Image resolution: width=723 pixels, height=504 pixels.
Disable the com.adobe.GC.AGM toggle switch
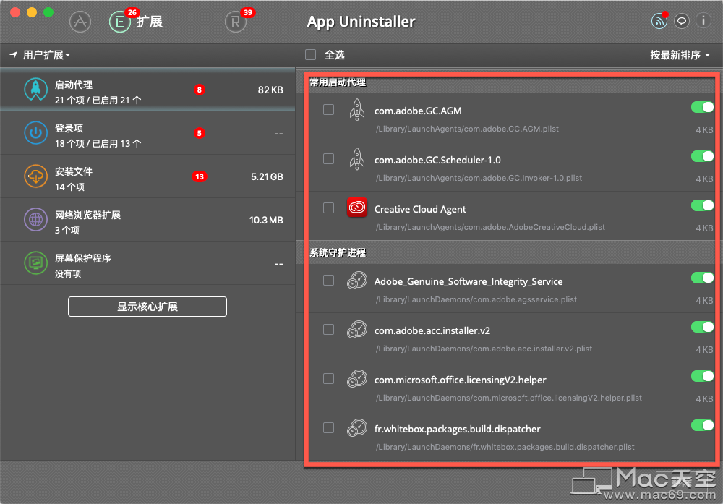[702, 108]
